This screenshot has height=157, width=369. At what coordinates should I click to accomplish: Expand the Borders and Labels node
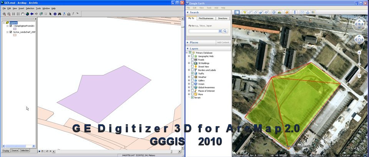tap(189, 70)
